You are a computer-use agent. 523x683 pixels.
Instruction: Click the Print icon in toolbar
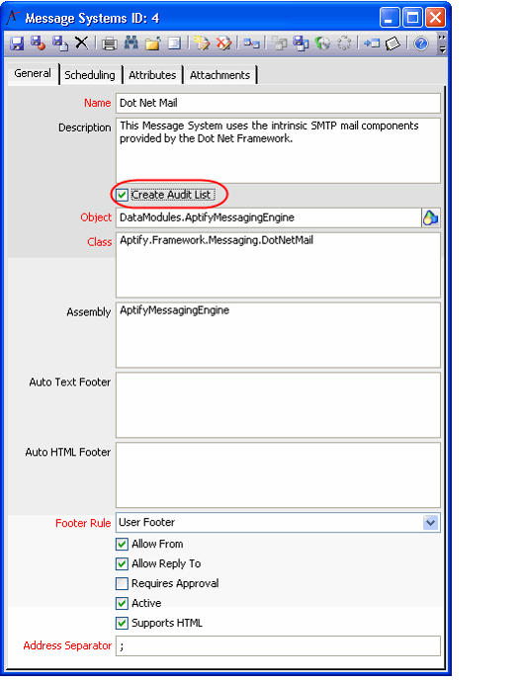110,43
